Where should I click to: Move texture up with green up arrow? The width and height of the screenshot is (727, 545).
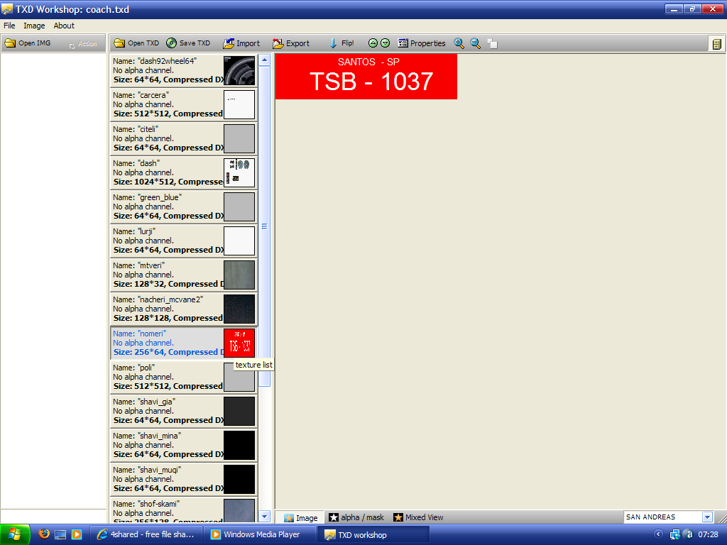coord(373,43)
